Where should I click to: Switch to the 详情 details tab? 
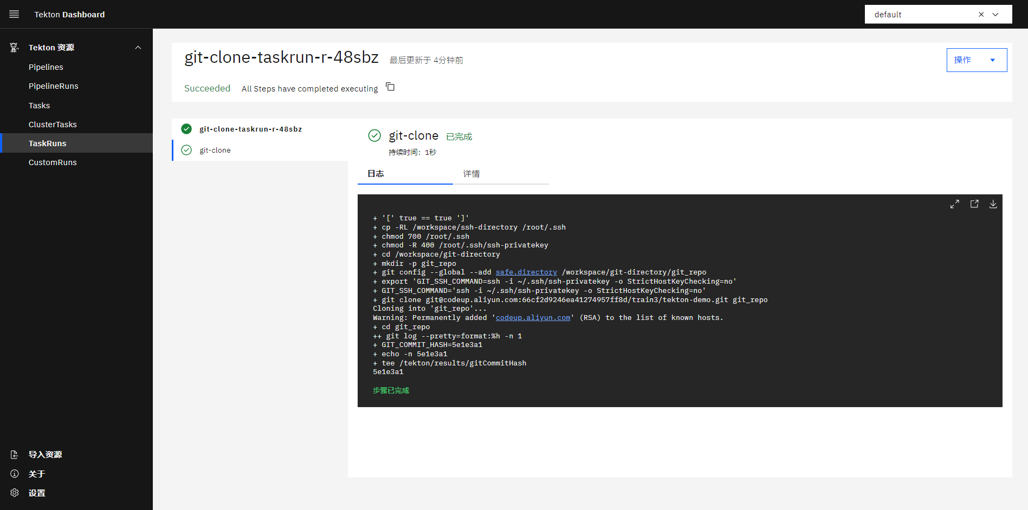click(501, 174)
